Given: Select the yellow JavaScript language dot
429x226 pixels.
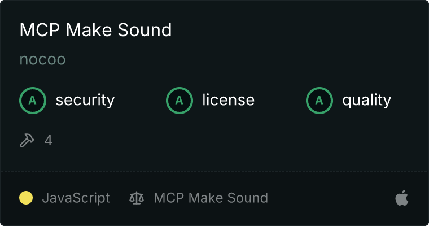Looking at the screenshot, I should (x=26, y=198).
